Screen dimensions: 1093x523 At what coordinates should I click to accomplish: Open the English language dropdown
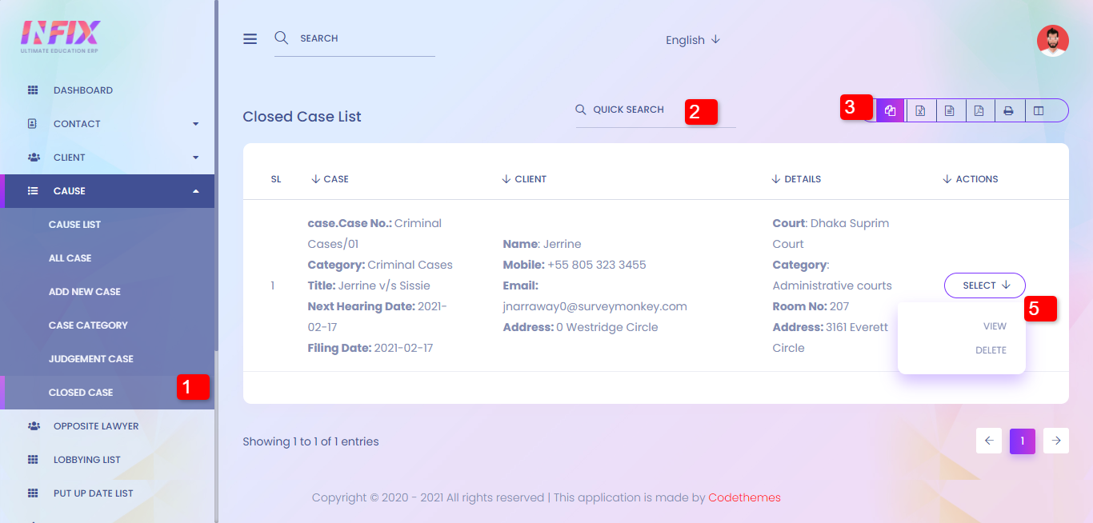pyautogui.click(x=693, y=40)
